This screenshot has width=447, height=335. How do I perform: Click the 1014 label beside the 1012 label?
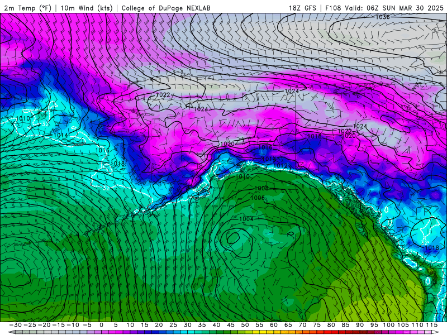[269, 159]
